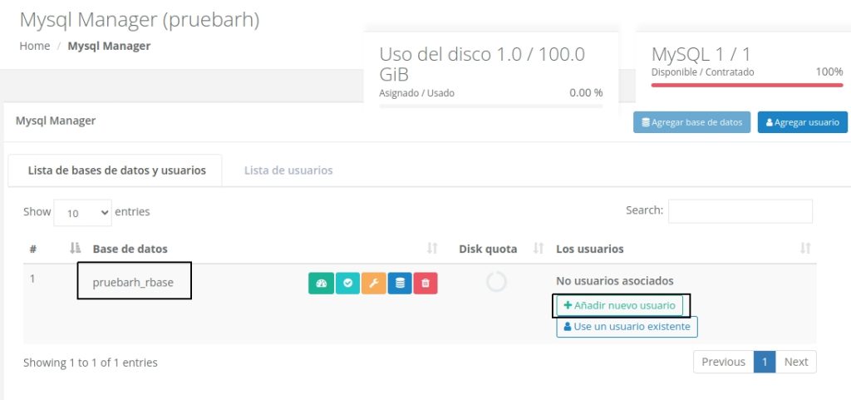Select Lista de bases de datos y usuarios tab
851x400 pixels.
pos(116,170)
